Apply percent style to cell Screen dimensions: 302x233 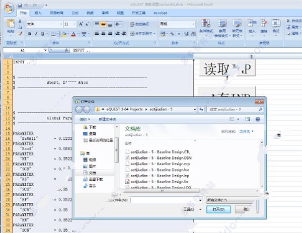pyautogui.click(x=172, y=34)
